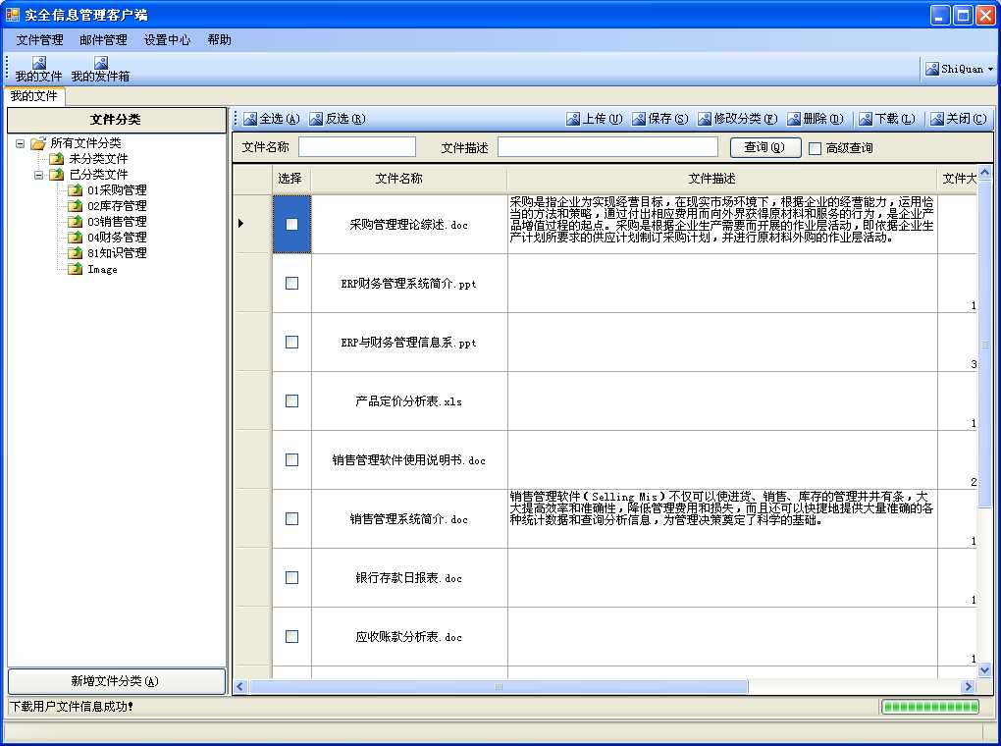Image resolution: width=1001 pixels, height=746 pixels.
Task: Switch to the 我的文件 tab
Action: (33, 96)
